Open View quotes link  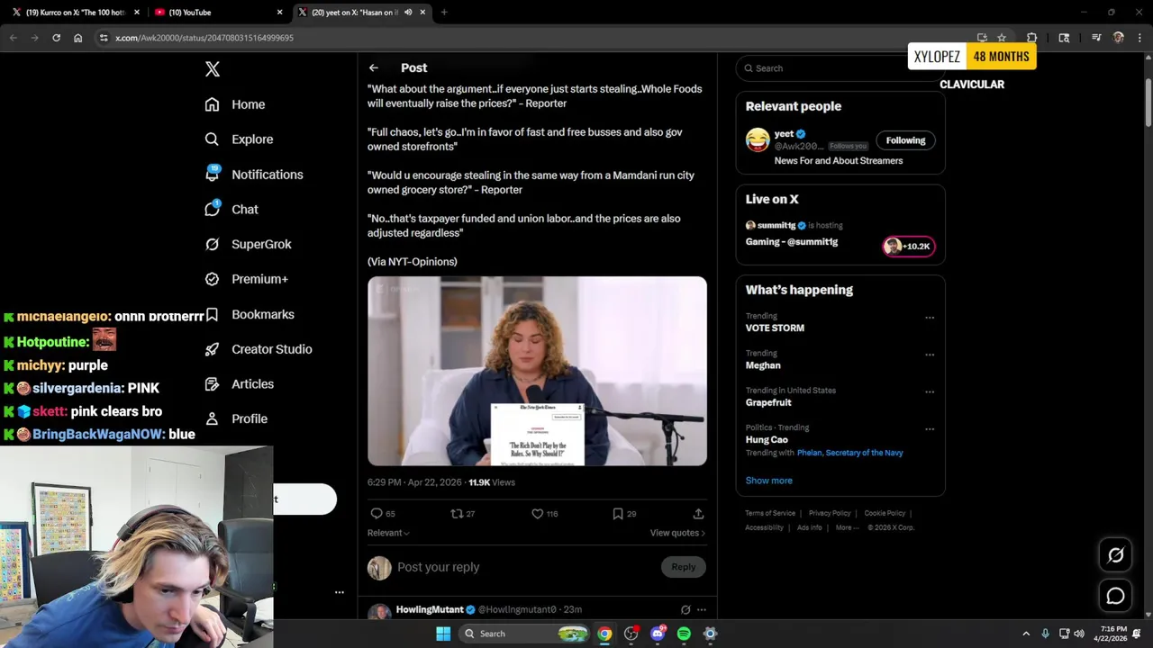pos(677,533)
